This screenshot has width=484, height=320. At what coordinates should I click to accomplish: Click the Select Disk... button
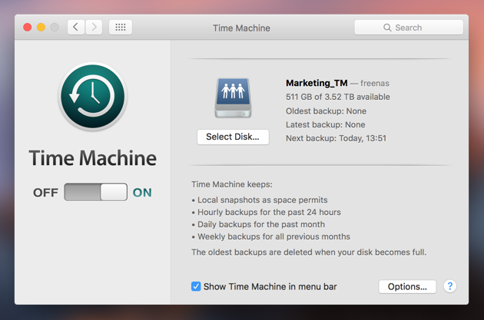pos(233,137)
